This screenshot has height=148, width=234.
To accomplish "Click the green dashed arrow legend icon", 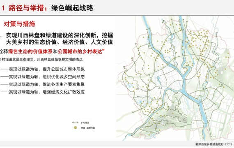I will pos(76,123).
